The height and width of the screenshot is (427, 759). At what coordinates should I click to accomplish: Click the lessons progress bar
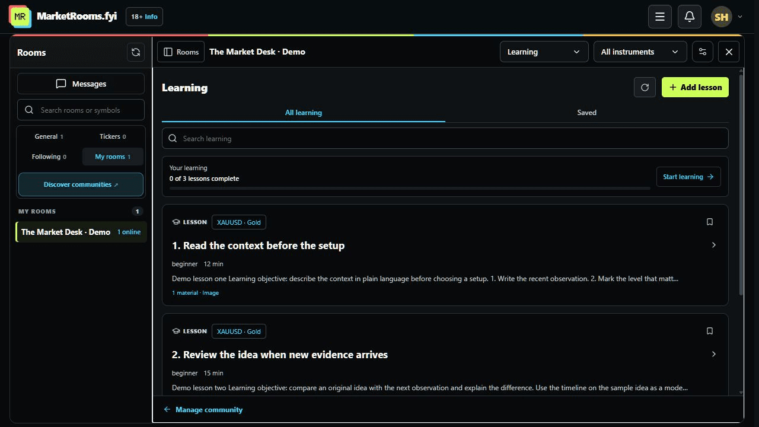point(410,189)
